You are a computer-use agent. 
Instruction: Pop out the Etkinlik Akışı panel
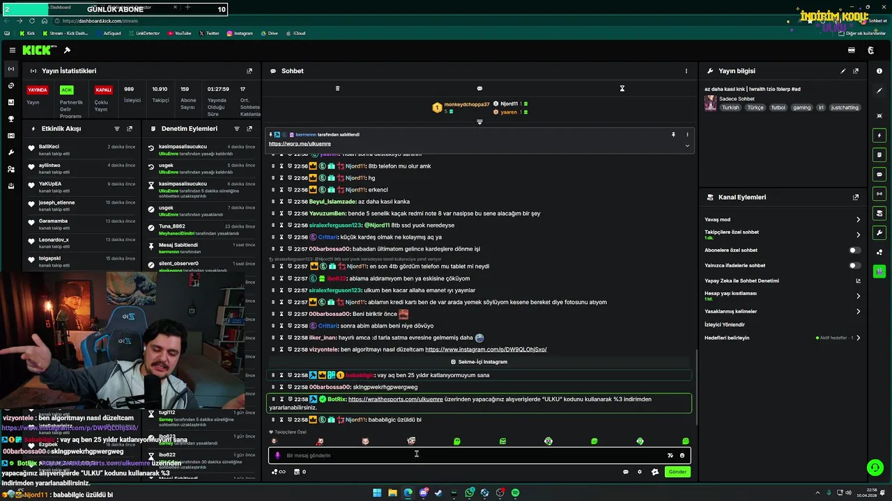click(x=130, y=129)
